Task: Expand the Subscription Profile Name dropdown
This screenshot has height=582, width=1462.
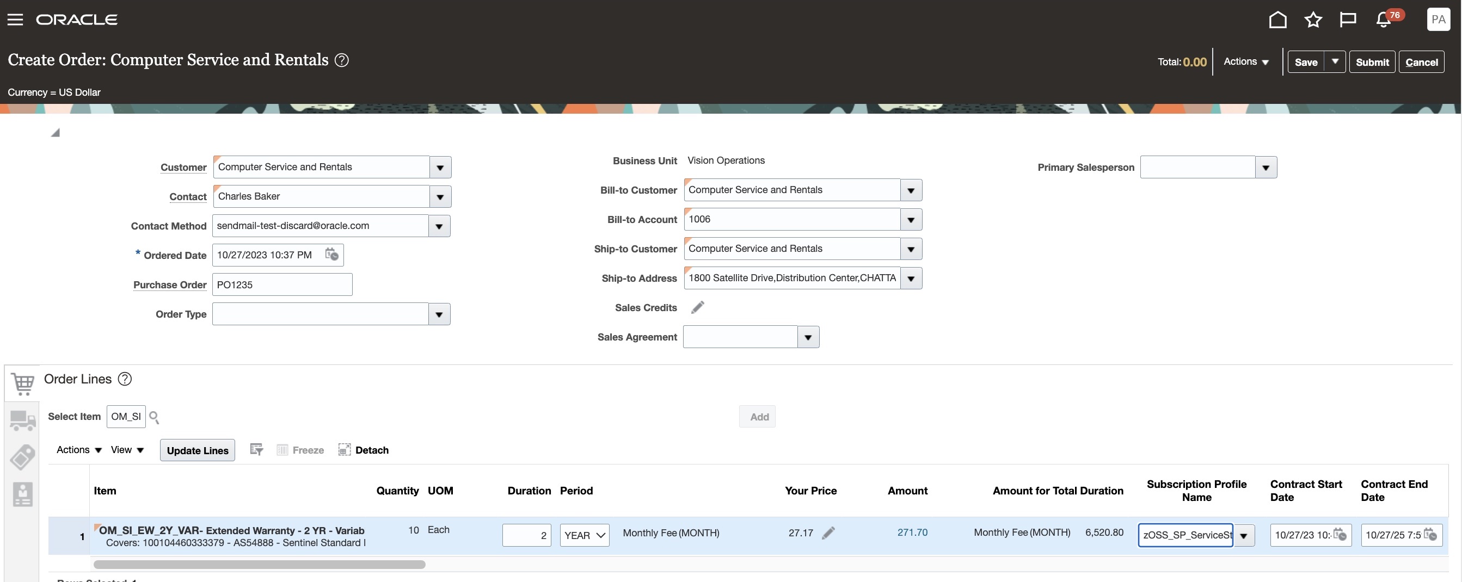Action: pyautogui.click(x=1244, y=535)
